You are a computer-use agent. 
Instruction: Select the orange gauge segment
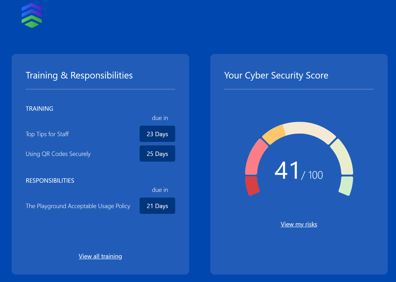(274, 134)
